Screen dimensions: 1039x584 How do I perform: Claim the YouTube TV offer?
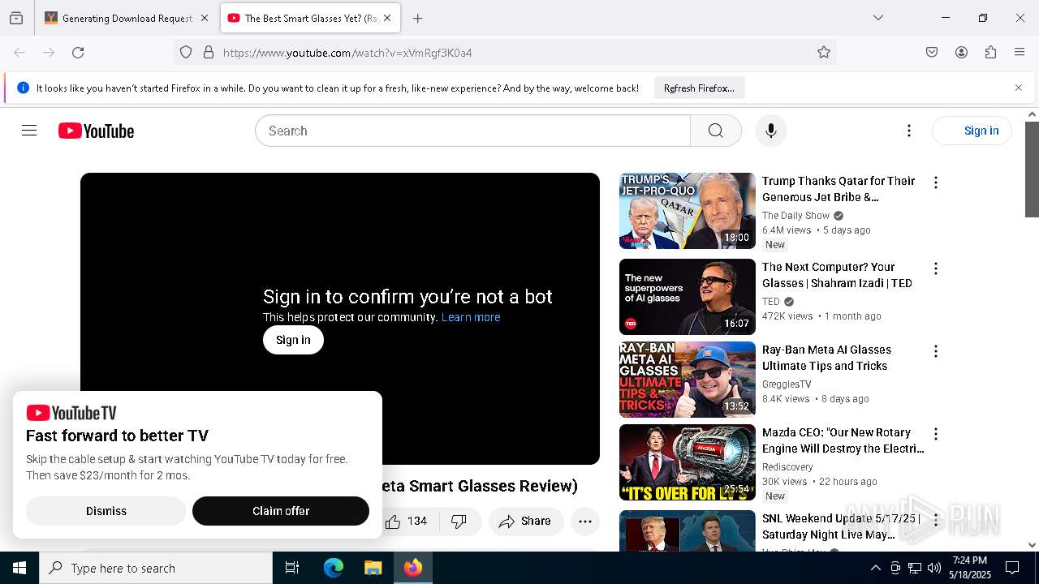pyautogui.click(x=281, y=511)
